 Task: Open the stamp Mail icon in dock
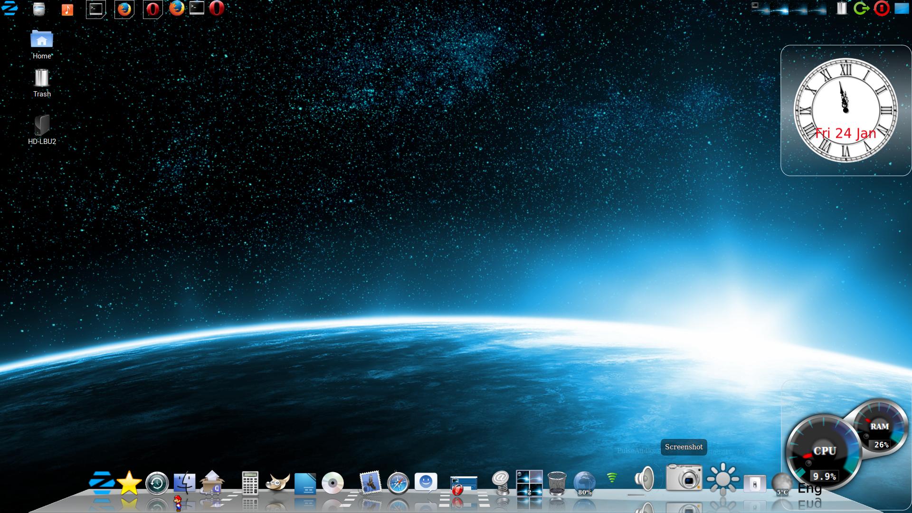pyautogui.click(x=370, y=483)
